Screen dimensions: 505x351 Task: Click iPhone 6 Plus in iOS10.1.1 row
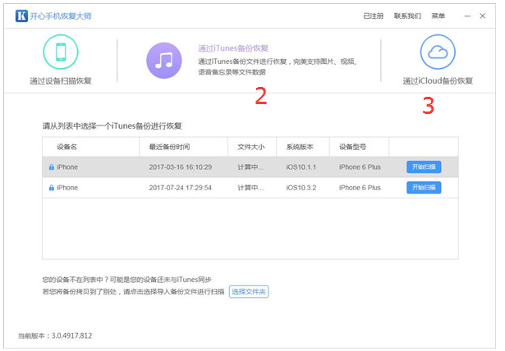[360, 167]
